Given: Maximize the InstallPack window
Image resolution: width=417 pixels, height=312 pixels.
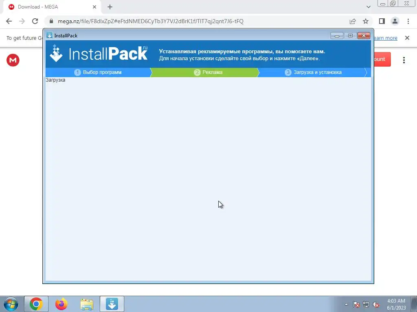Looking at the screenshot, I should [x=350, y=36].
